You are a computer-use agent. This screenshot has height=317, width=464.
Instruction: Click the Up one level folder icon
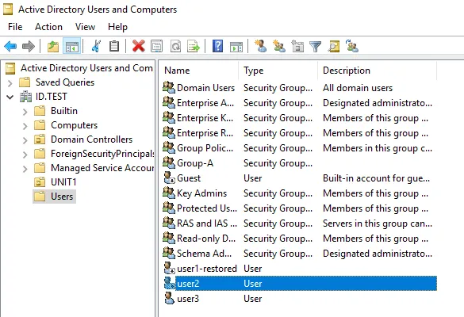[53, 46]
